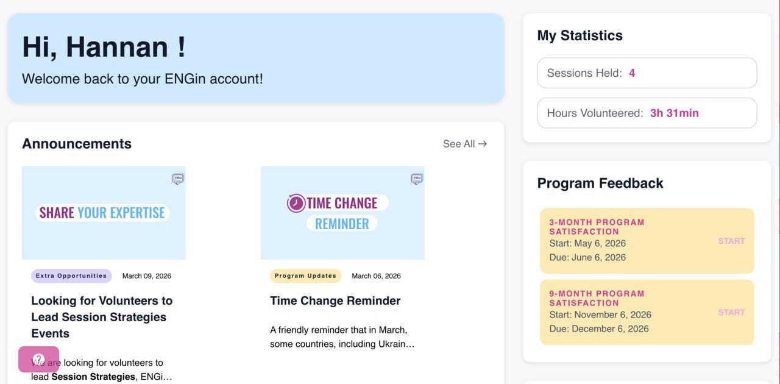Screen dimensions: 780x384
Task: Open See All announcements link
Action: [464, 144]
